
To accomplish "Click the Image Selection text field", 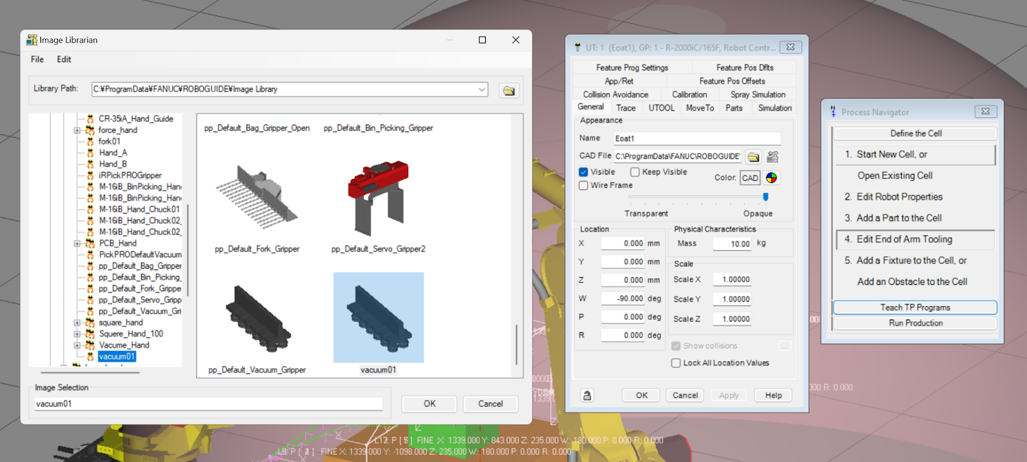I will coord(209,404).
